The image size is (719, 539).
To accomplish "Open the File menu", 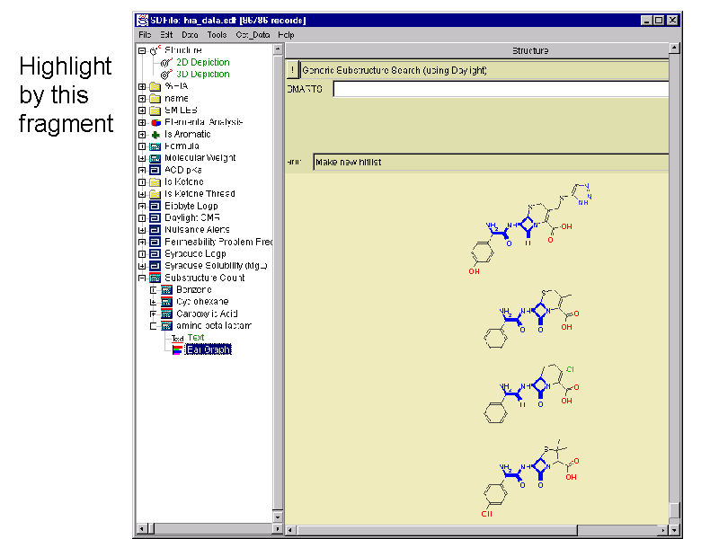I will point(145,34).
